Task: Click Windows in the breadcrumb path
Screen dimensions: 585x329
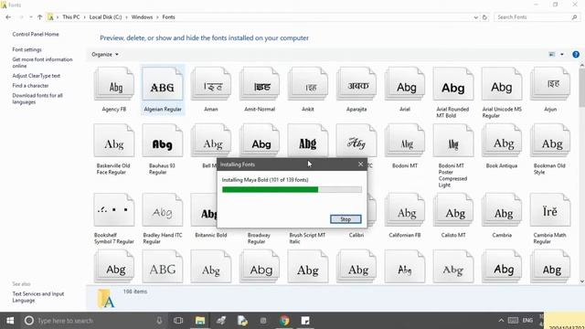Action: tap(142, 17)
